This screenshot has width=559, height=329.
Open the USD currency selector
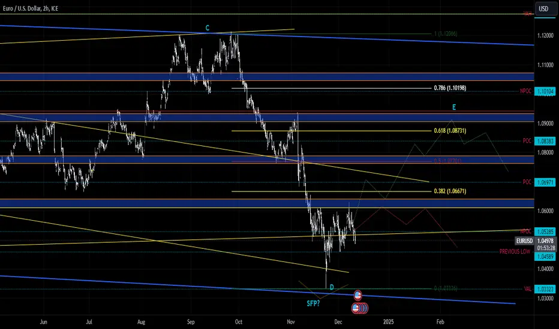[x=546, y=9]
